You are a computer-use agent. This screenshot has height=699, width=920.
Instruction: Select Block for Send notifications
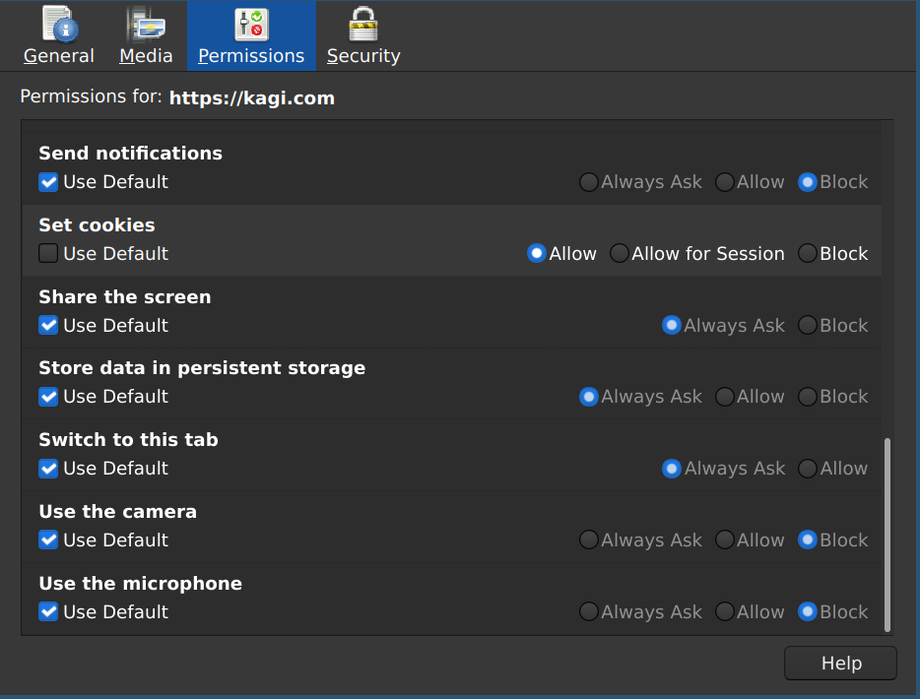tap(808, 182)
